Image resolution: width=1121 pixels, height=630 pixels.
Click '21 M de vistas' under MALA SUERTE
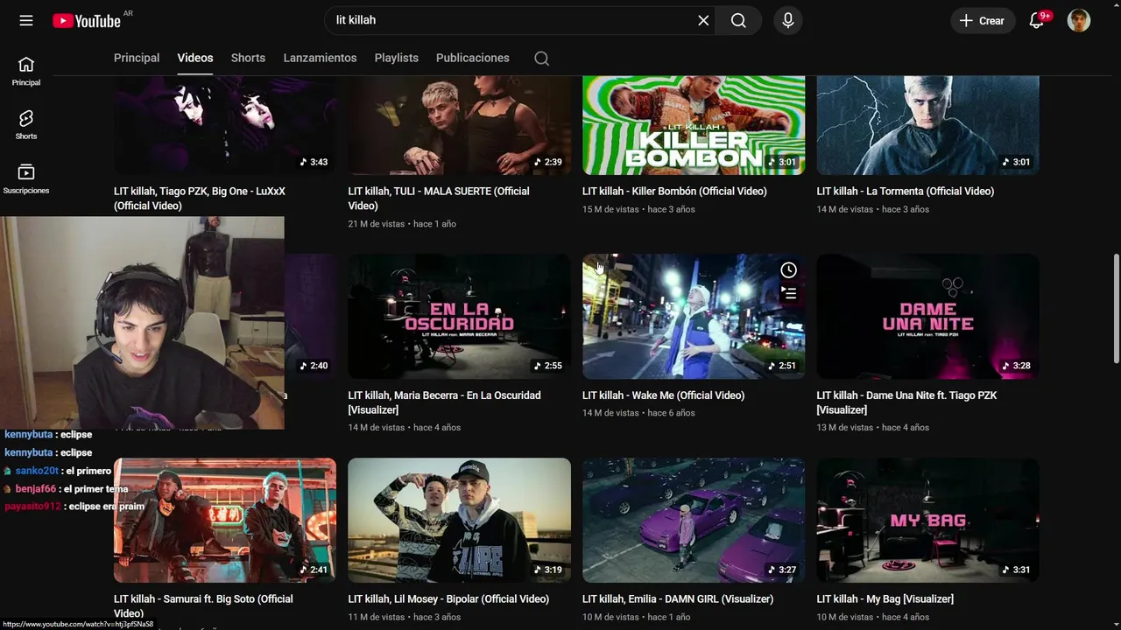coord(377,224)
